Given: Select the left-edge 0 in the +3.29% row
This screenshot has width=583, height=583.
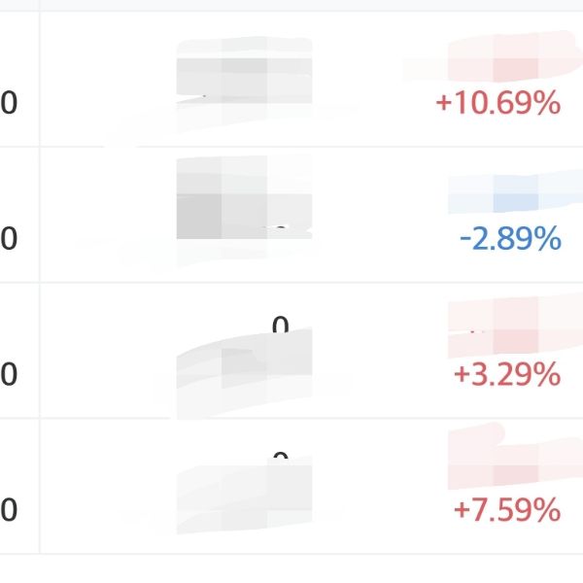Looking at the screenshot, I should (x=9, y=374).
